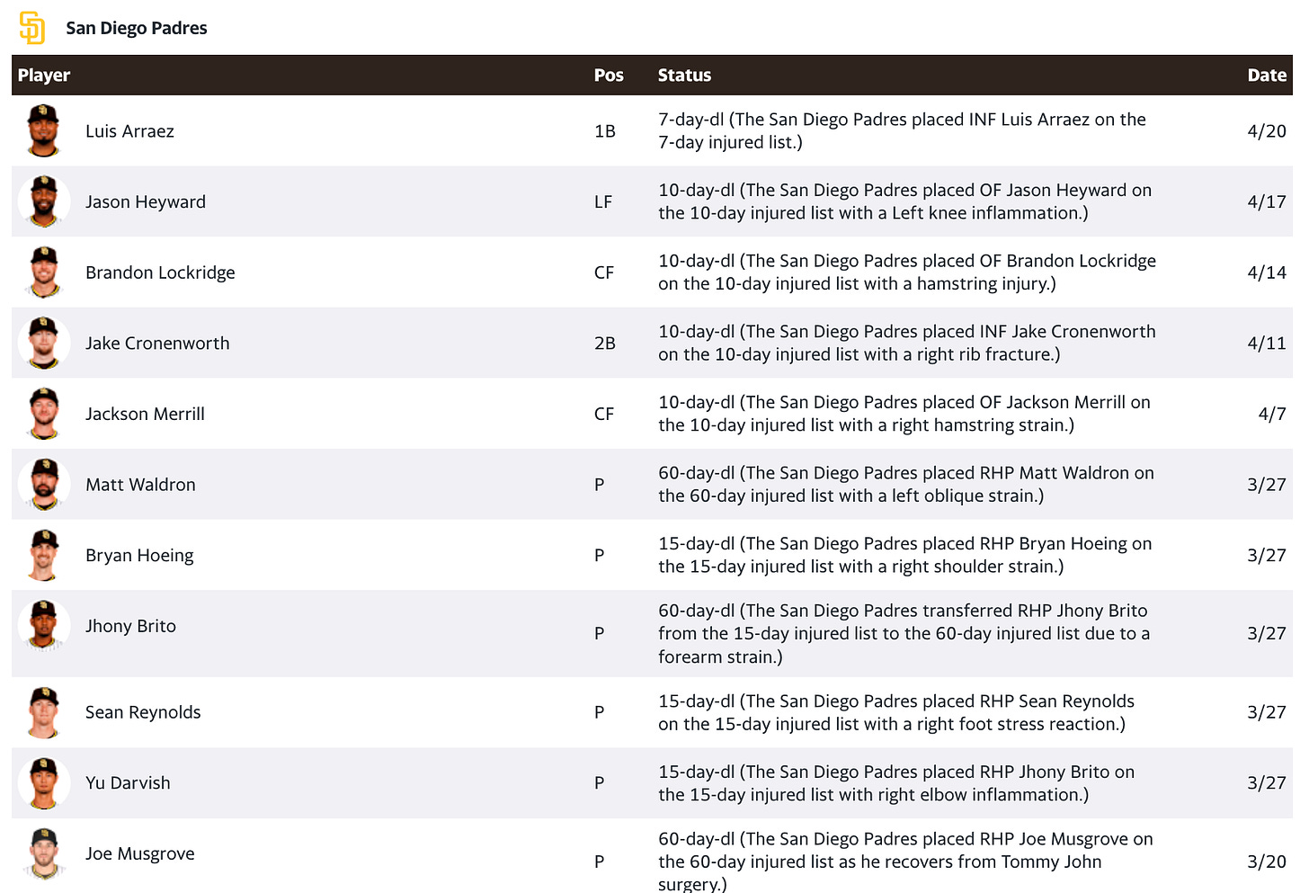Click the 4/17 date cell

click(1267, 202)
